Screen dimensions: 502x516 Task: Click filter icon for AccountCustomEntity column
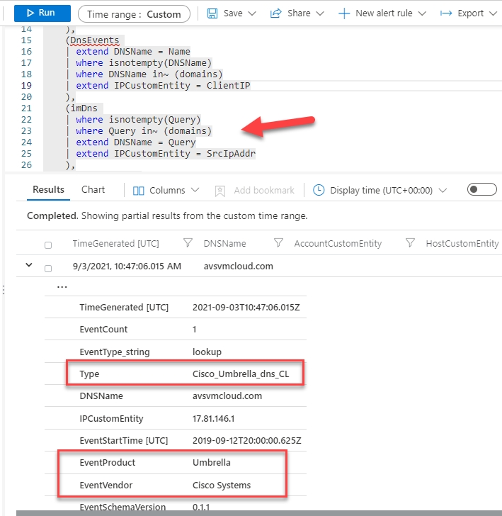410,243
